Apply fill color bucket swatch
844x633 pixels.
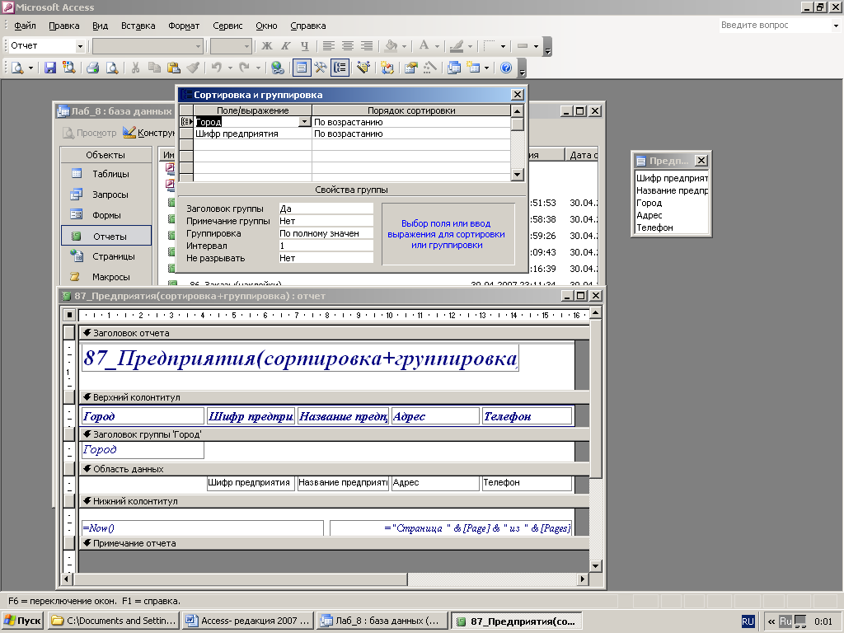(392, 46)
